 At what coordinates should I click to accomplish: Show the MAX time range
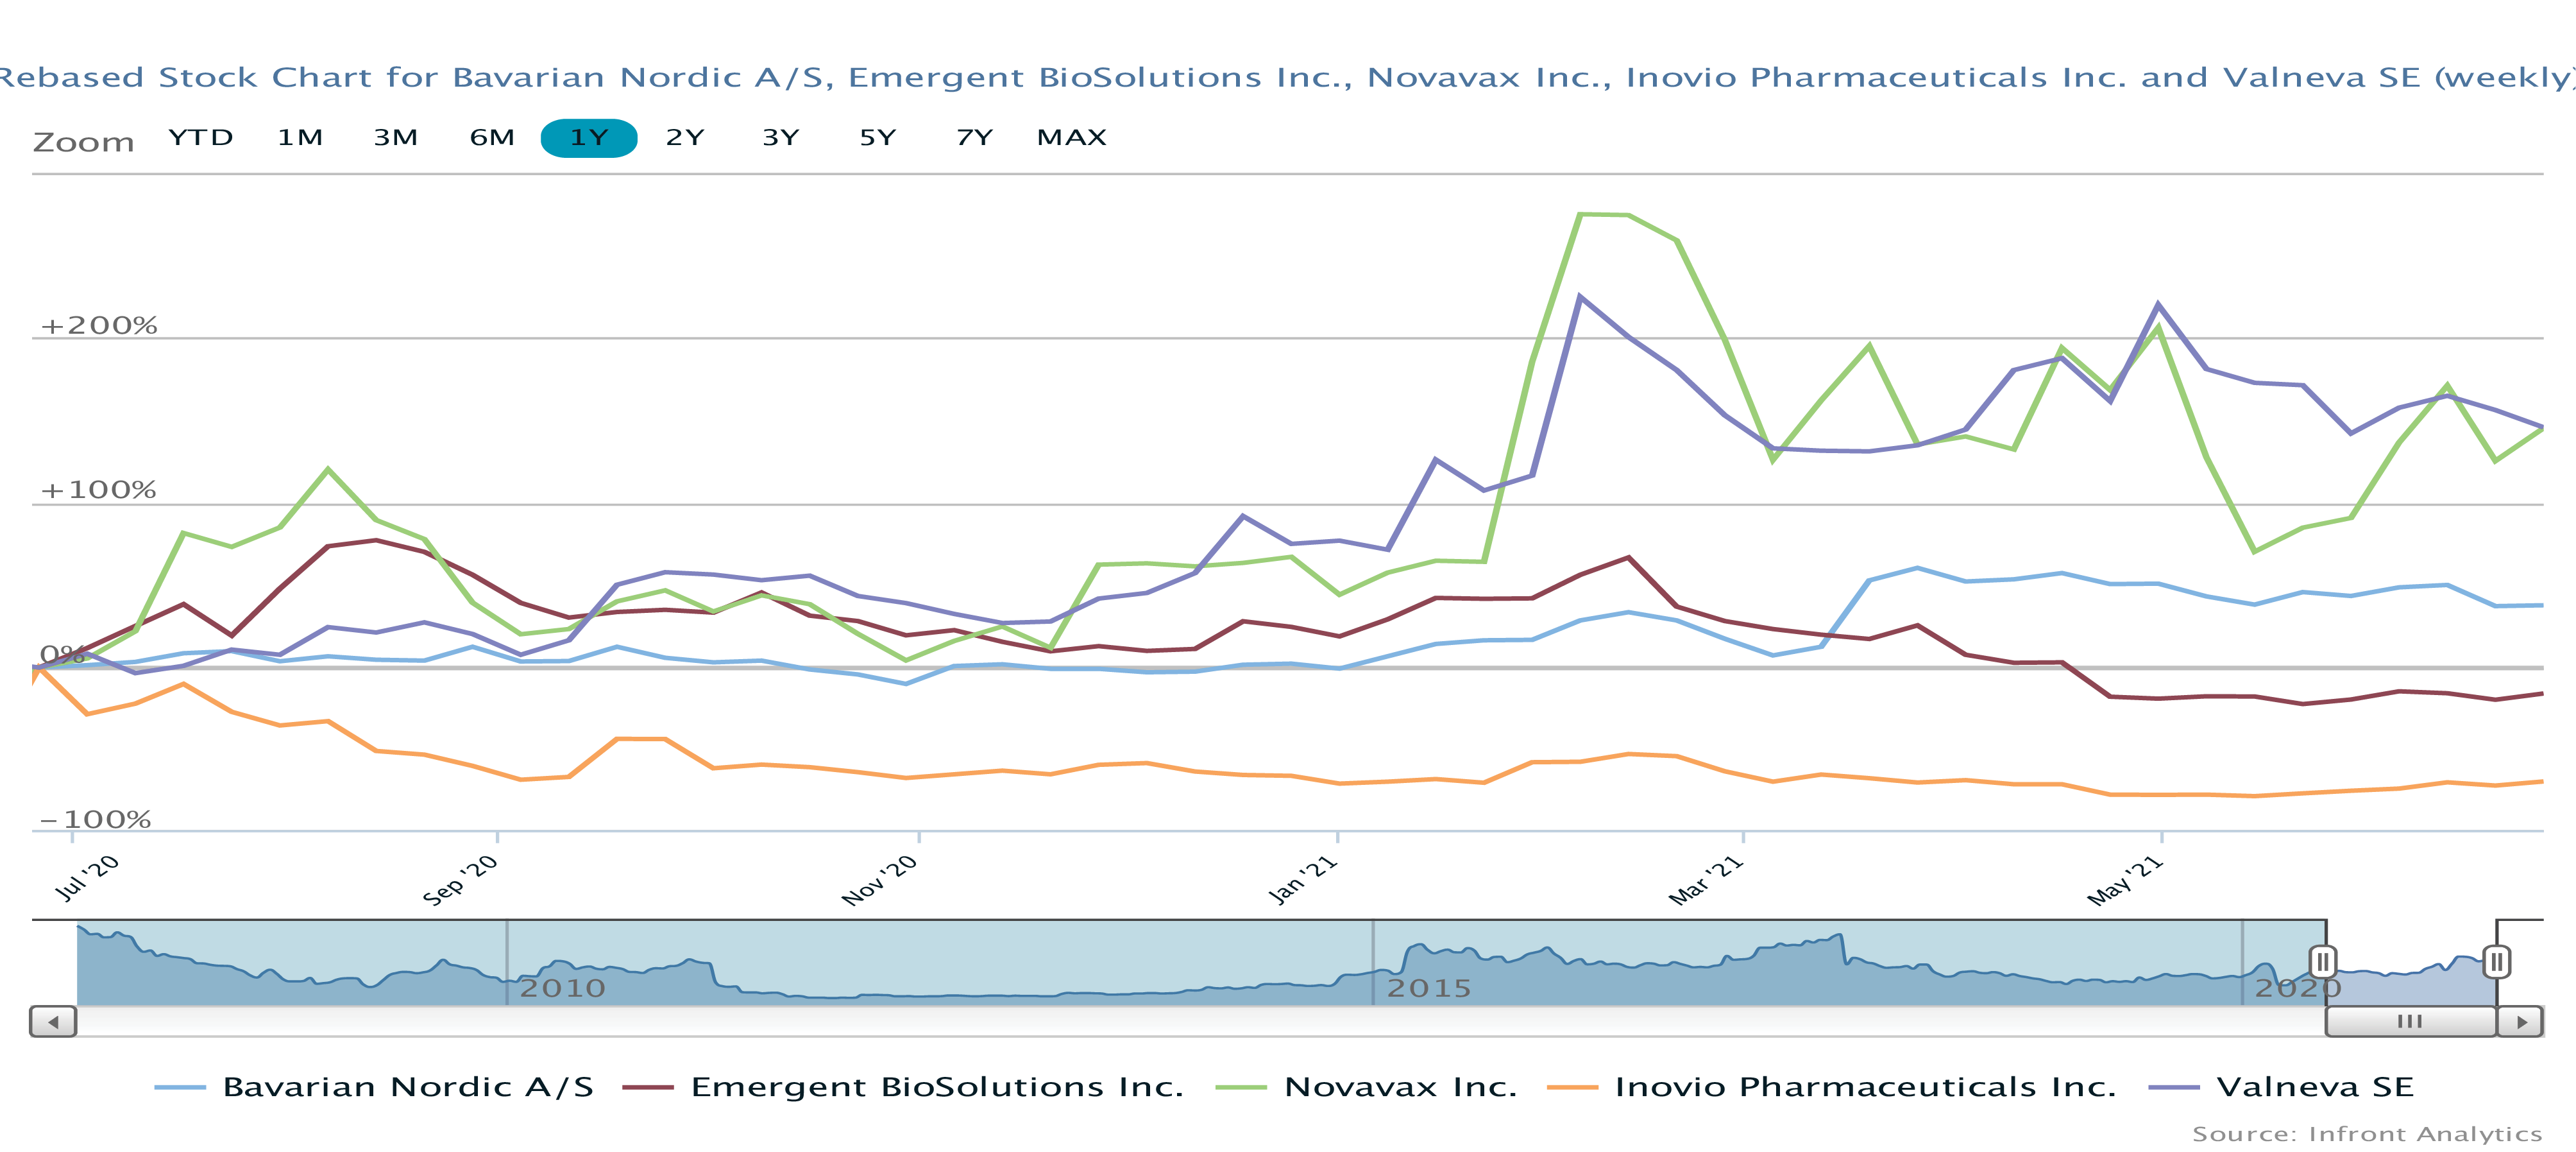(x=1072, y=138)
